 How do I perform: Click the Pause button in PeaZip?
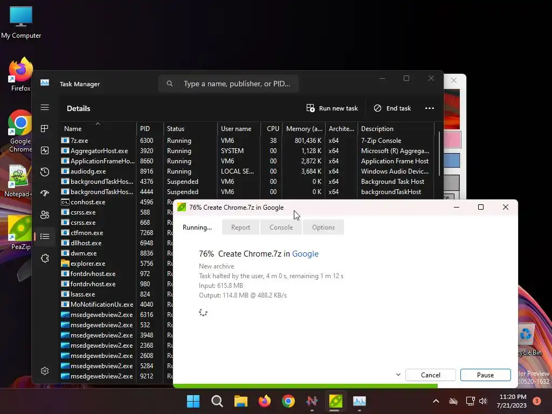[486, 375]
